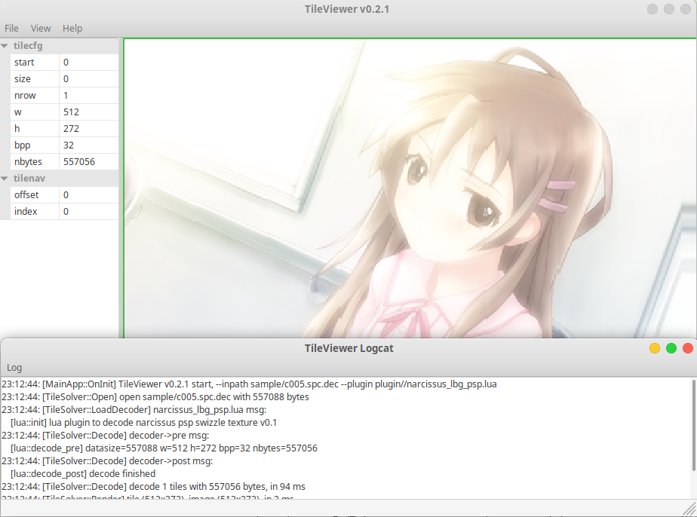Click the lua::decode_pre datasize log line

pos(164,448)
